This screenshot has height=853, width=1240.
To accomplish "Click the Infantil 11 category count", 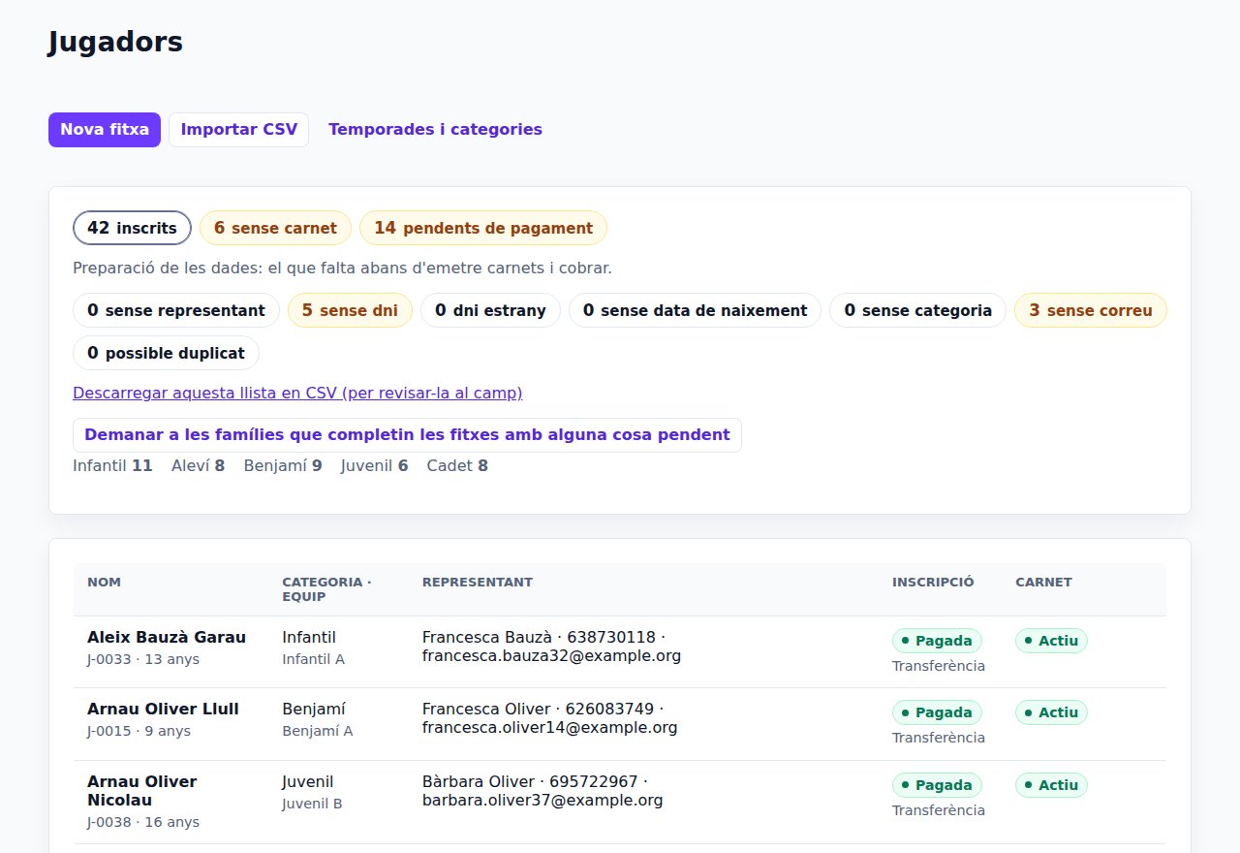I will coord(112,465).
